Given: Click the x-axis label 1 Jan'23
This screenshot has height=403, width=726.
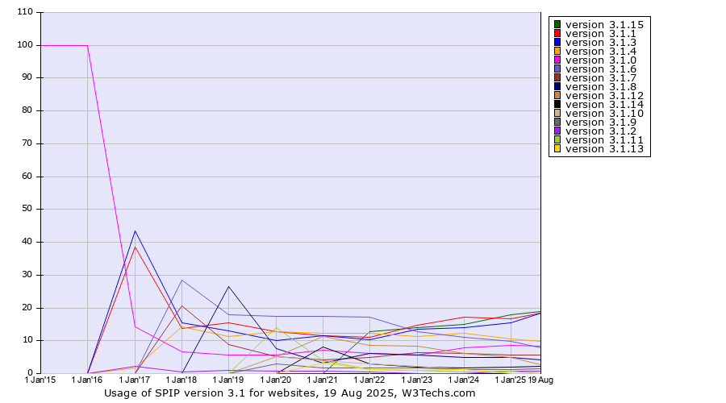Looking at the screenshot, I should click(417, 380).
